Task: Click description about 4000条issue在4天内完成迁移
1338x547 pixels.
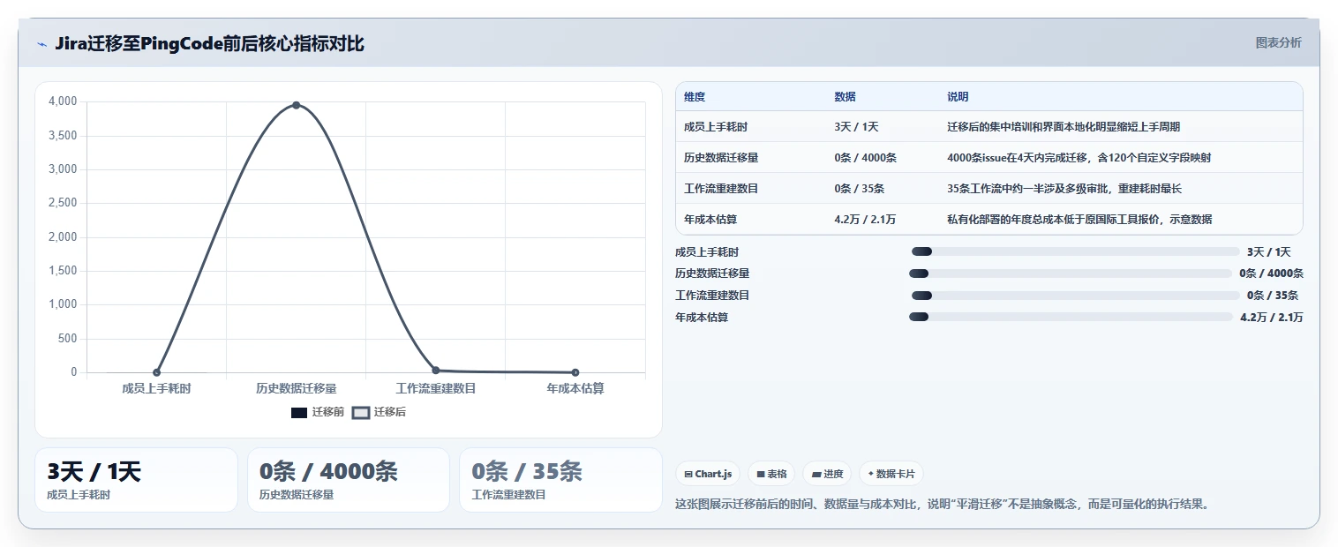Action: pyautogui.click(x=1079, y=158)
